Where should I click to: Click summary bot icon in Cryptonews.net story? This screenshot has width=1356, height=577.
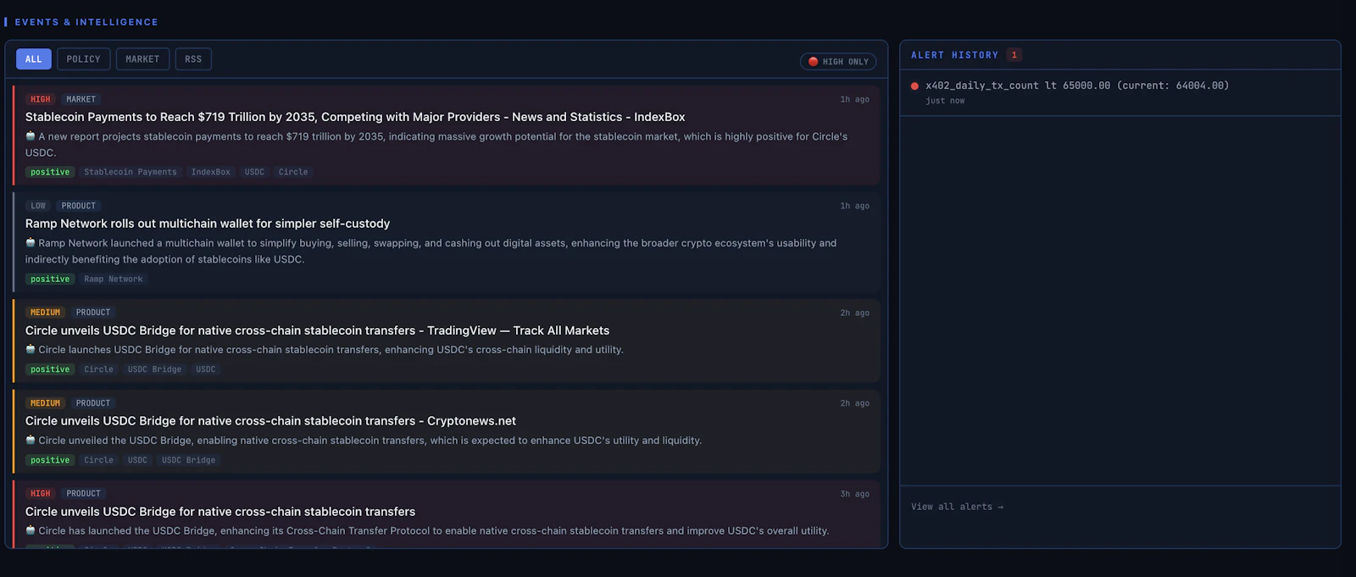(31, 440)
